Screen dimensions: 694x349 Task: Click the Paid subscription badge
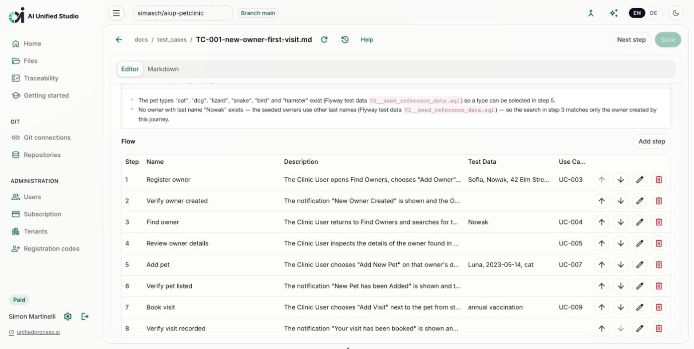(x=19, y=300)
